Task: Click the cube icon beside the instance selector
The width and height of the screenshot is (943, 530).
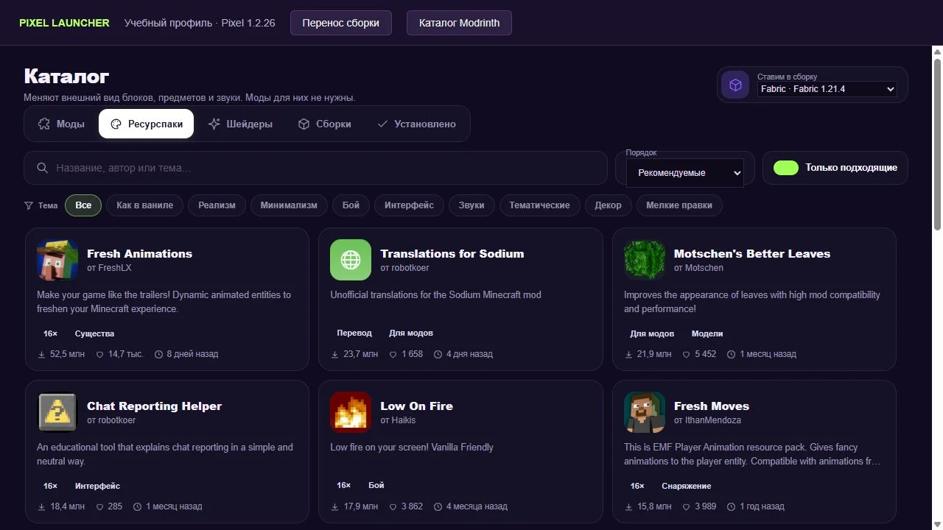Action: coord(735,85)
